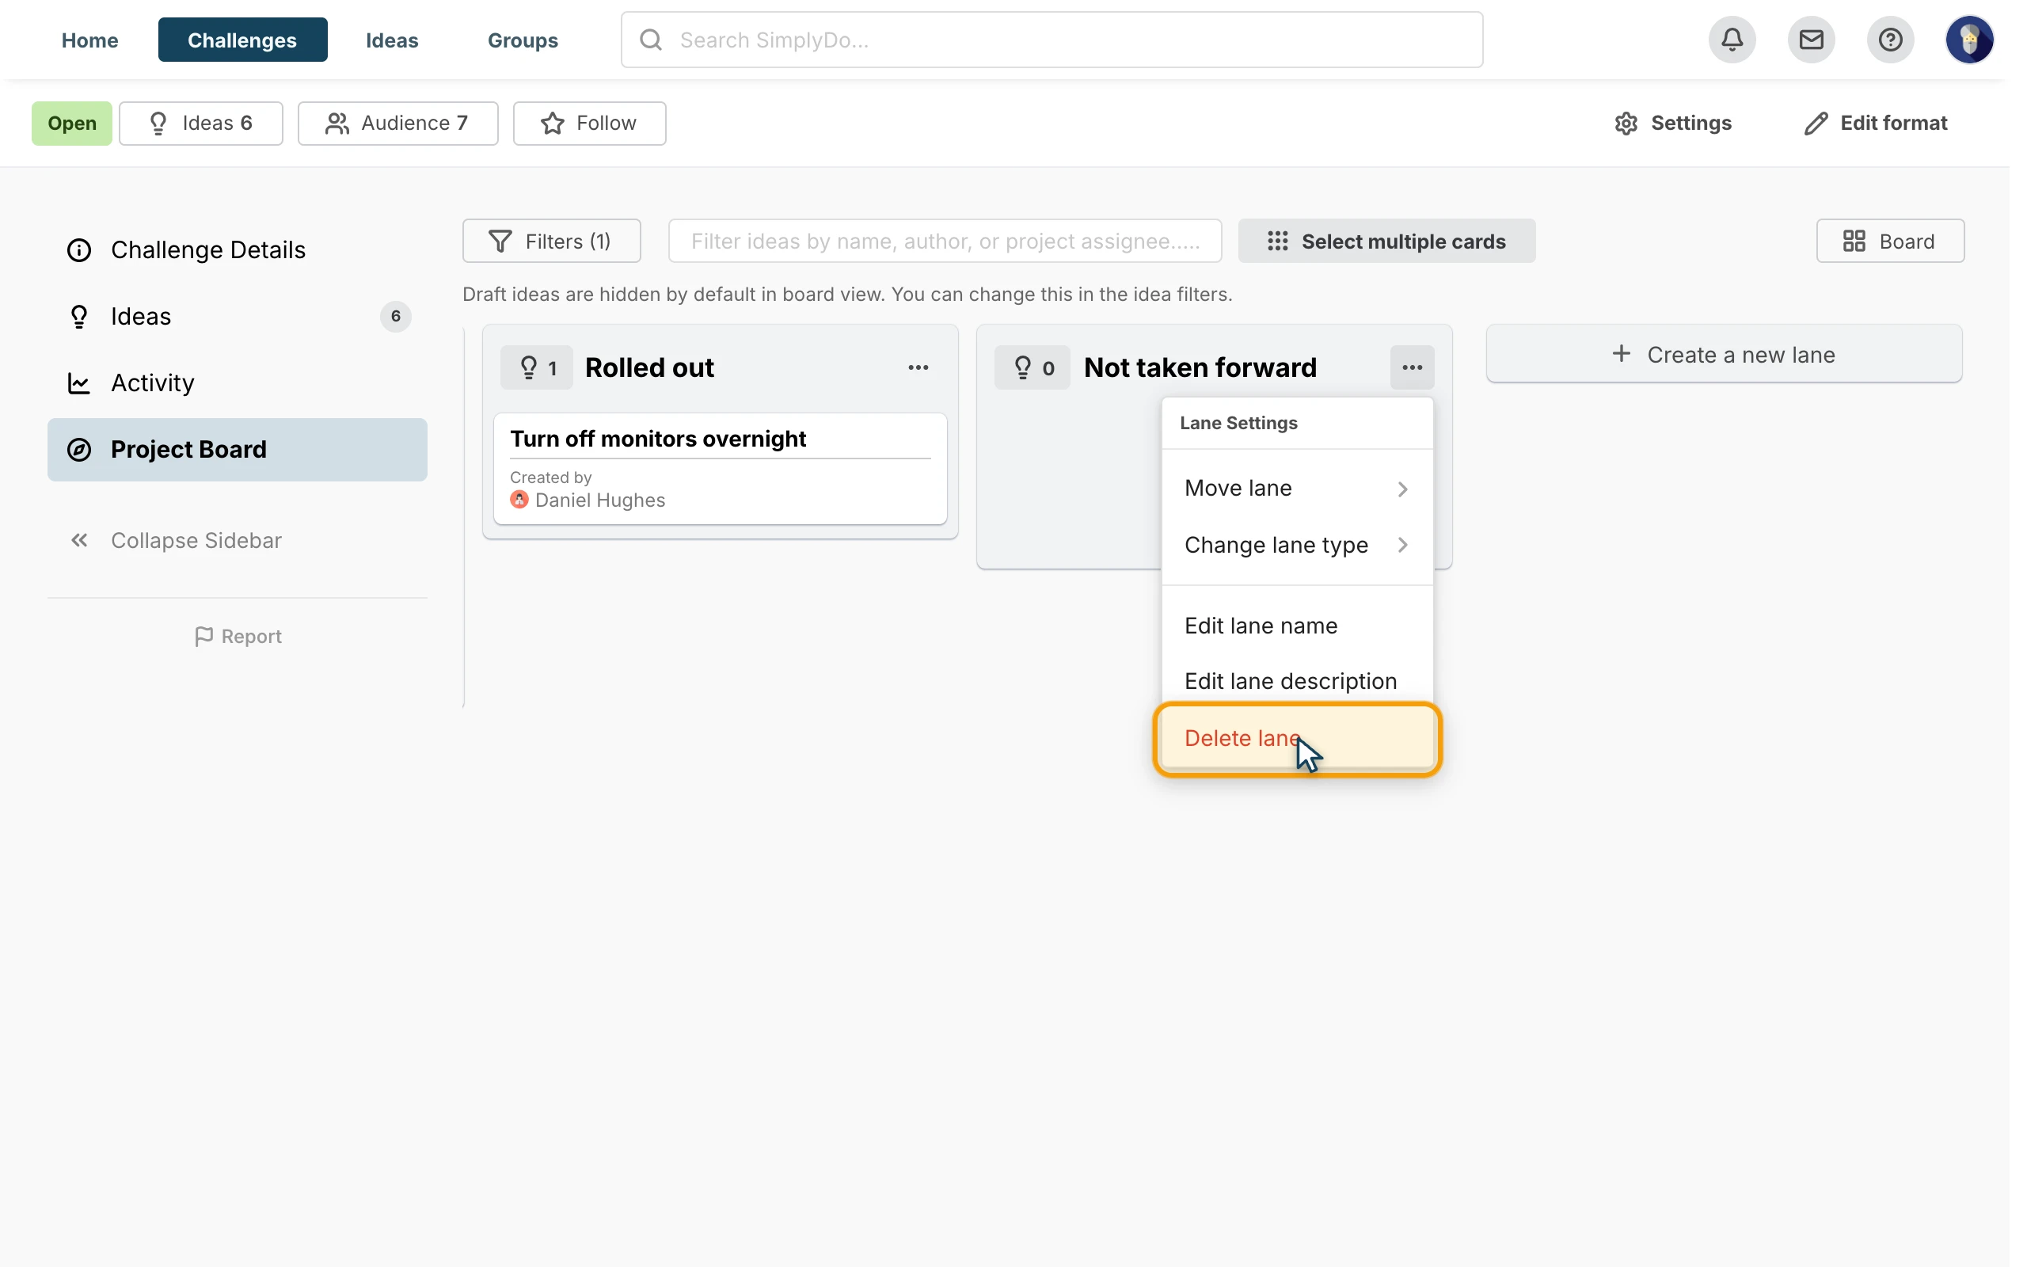Choose Delete lane

(1297, 738)
